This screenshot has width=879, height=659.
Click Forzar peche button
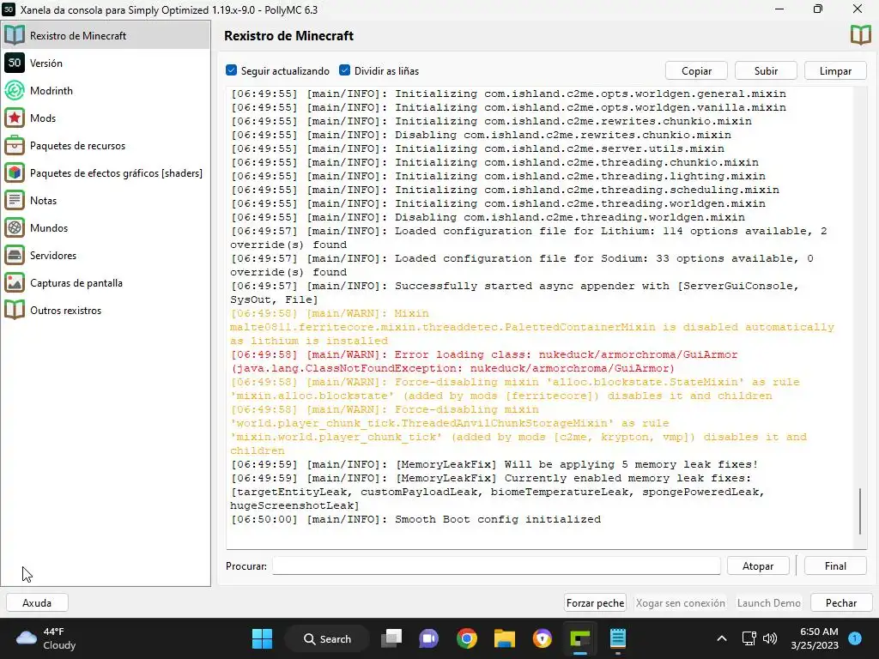point(596,603)
